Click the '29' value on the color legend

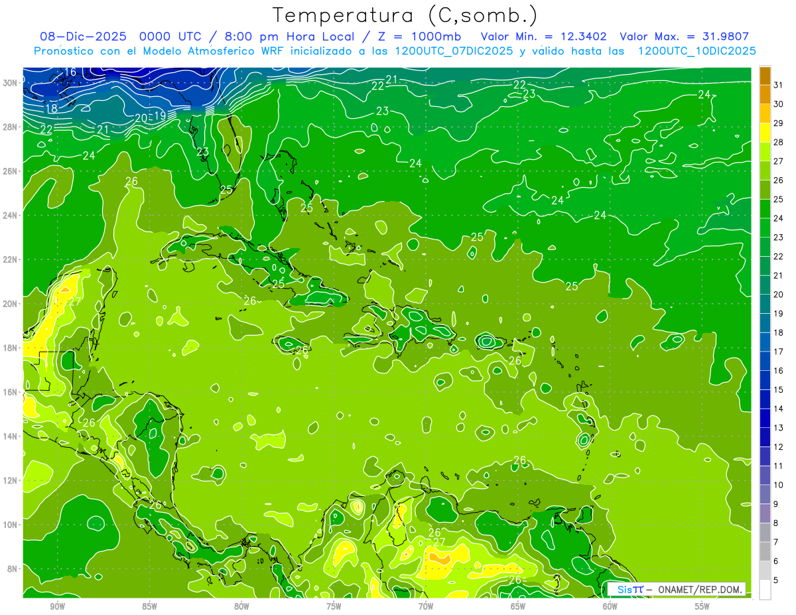[779, 123]
